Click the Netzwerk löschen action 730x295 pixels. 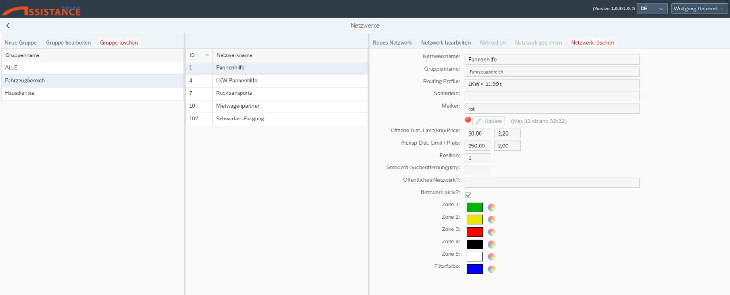click(592, 42)
